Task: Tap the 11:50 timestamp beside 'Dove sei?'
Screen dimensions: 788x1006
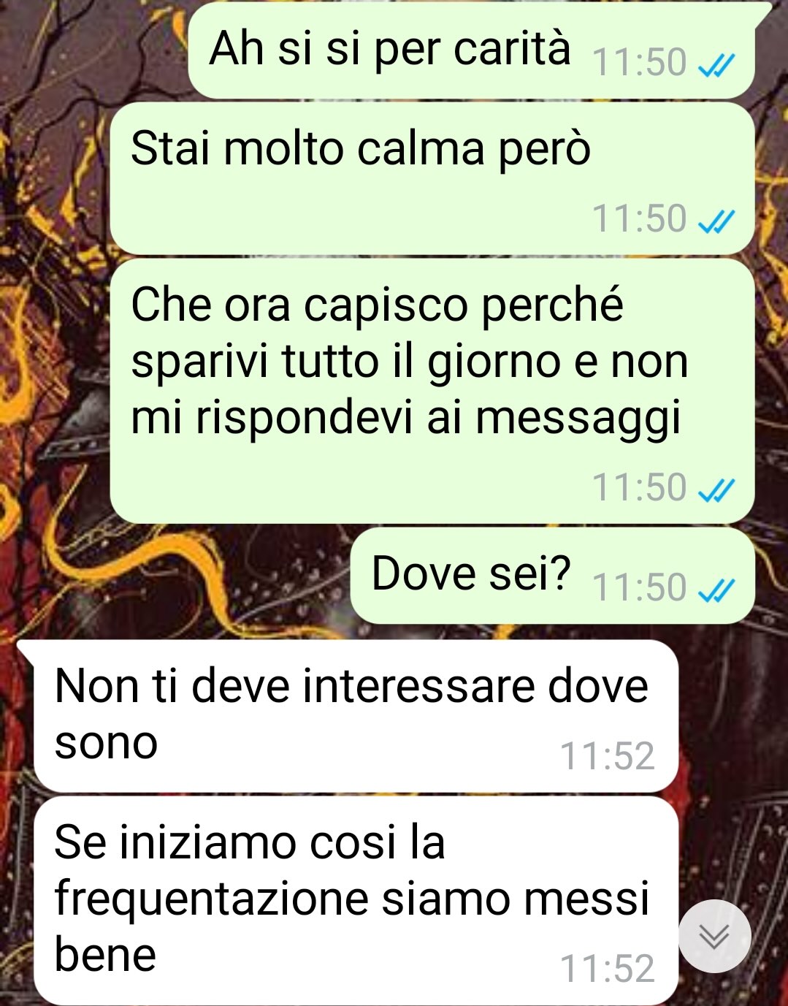Action: pos(639,588)
